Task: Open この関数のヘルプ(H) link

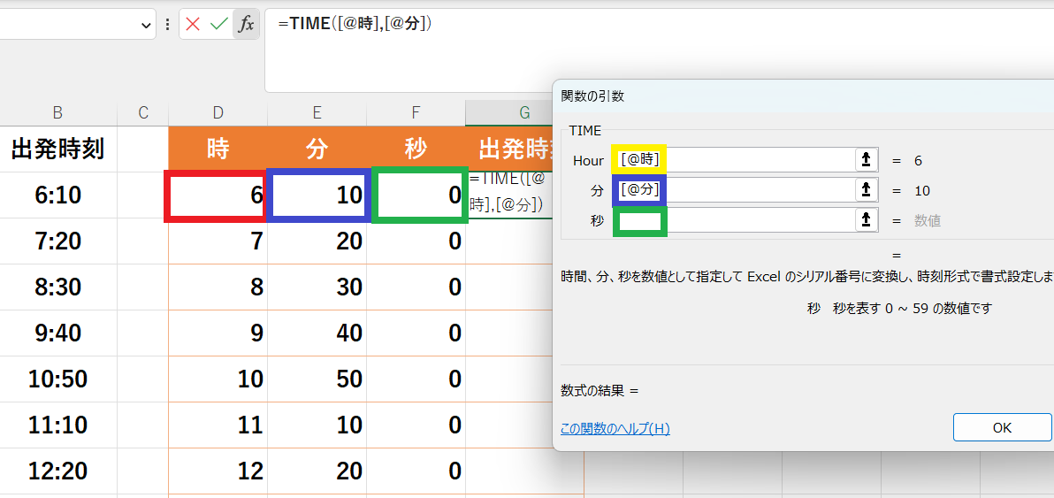Action: pos(615,429)
